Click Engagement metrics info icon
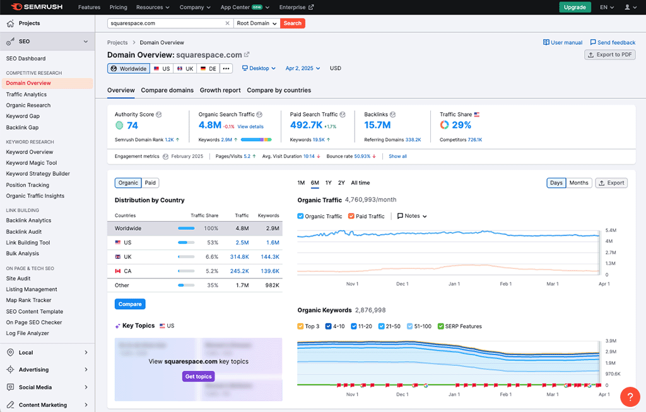 coord(166,156)
